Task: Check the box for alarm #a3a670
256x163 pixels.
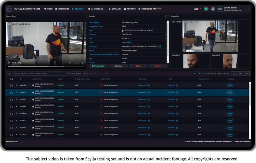Action: pos(11,121)
